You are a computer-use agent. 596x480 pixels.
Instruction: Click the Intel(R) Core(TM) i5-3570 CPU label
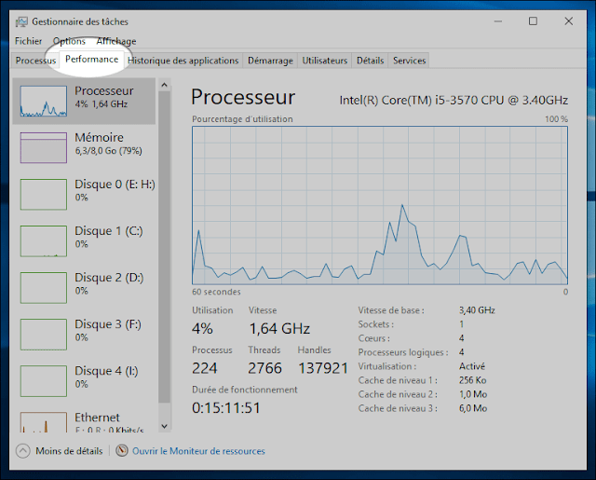pyautogui.click(x=454, y=100)
